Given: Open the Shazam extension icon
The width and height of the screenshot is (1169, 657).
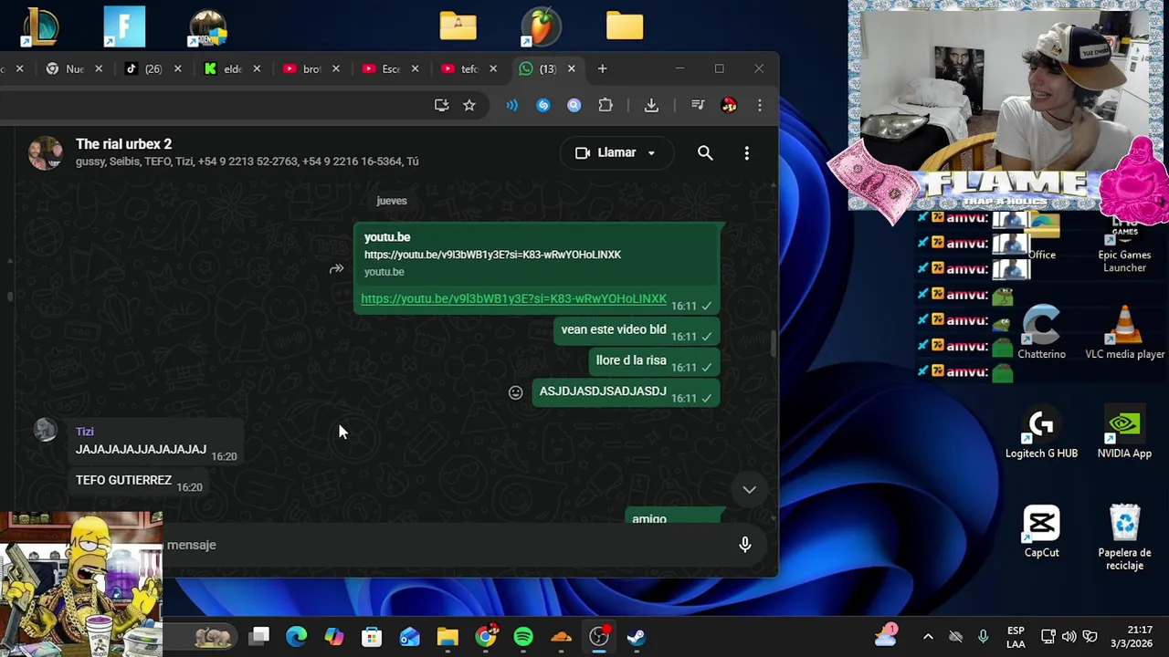Looking at the screenshot, I should (x=542, y=106).
